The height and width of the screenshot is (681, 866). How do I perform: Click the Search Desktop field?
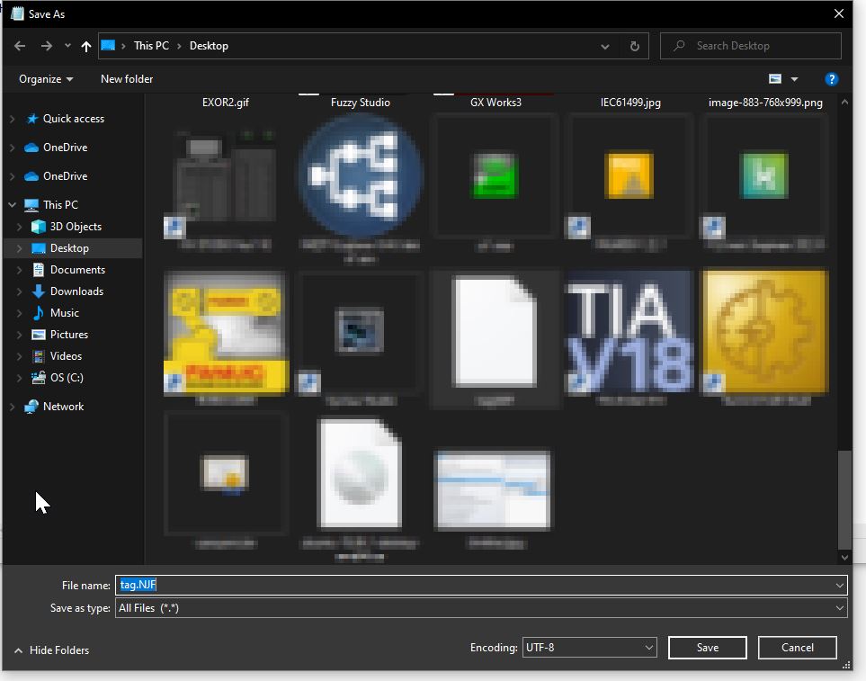(751, 46)
